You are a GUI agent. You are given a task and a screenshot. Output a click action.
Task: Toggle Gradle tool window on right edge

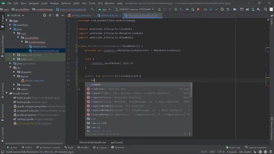tap(272, 20)
